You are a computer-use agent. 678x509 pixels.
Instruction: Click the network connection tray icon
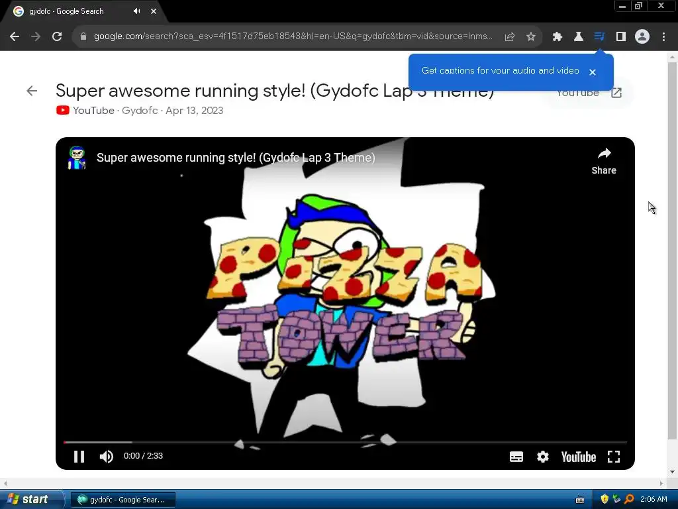(616, 500)
